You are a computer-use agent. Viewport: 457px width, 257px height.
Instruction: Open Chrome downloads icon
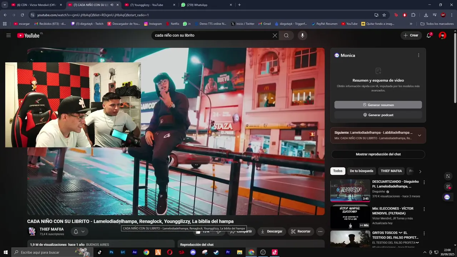point(426,15)
